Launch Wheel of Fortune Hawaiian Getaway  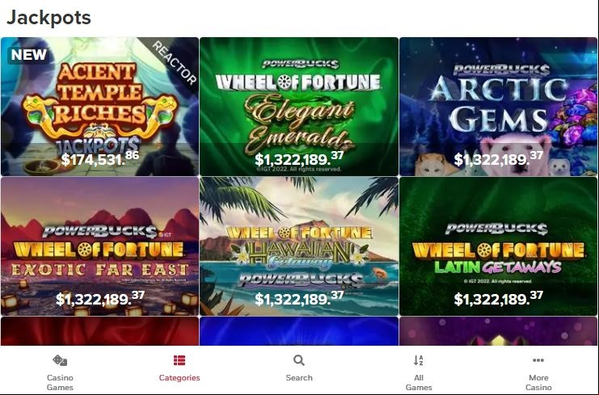tap(299, 246)
